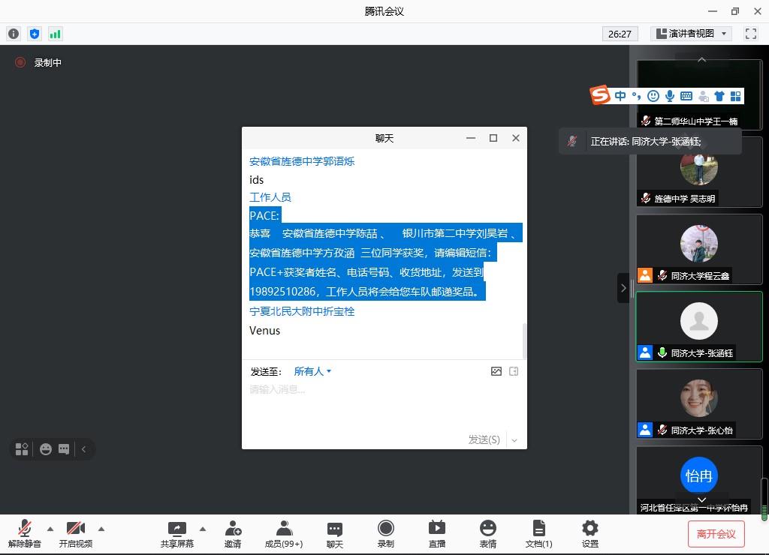Click the meeting timer 26:27
This screenshot has width=769, height=555.
620,34
